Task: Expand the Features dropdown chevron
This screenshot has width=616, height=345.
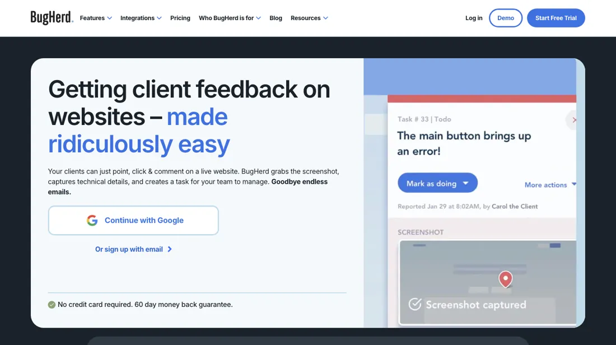Action: point(110,18)
